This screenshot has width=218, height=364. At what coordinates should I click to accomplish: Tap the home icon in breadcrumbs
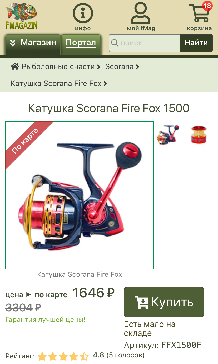click(x=15, y=66)
